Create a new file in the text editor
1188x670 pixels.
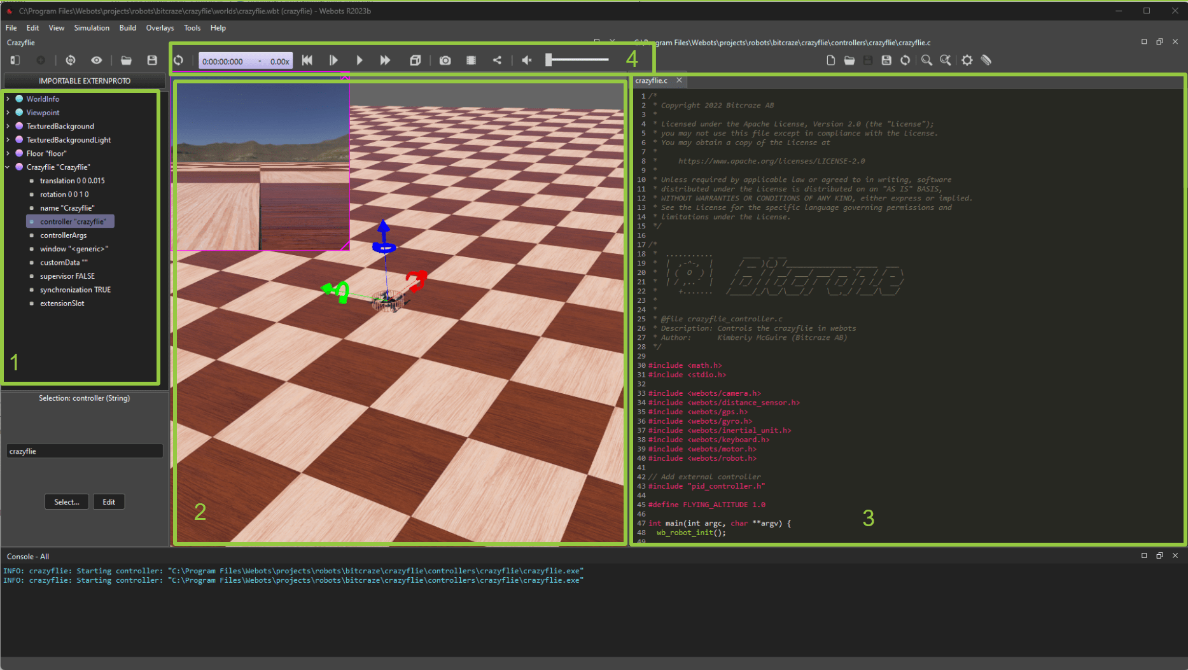(830, 60)
